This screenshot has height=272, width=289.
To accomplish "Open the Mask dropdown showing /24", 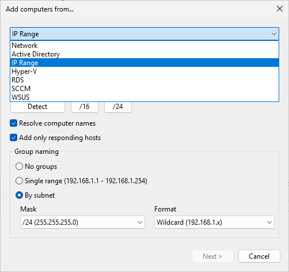I will (x=82, y=222).
